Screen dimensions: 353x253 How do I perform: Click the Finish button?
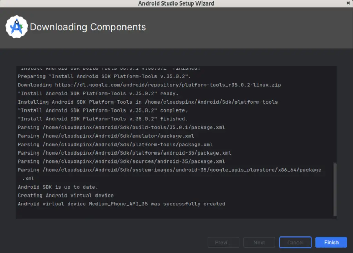tap(331, 242)
